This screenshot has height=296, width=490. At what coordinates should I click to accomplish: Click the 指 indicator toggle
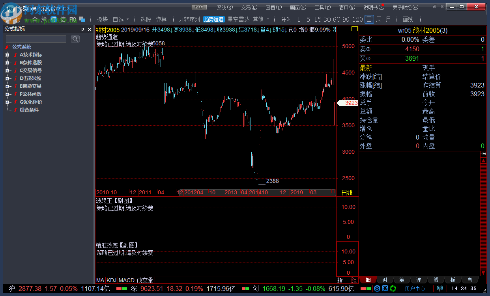340,280
